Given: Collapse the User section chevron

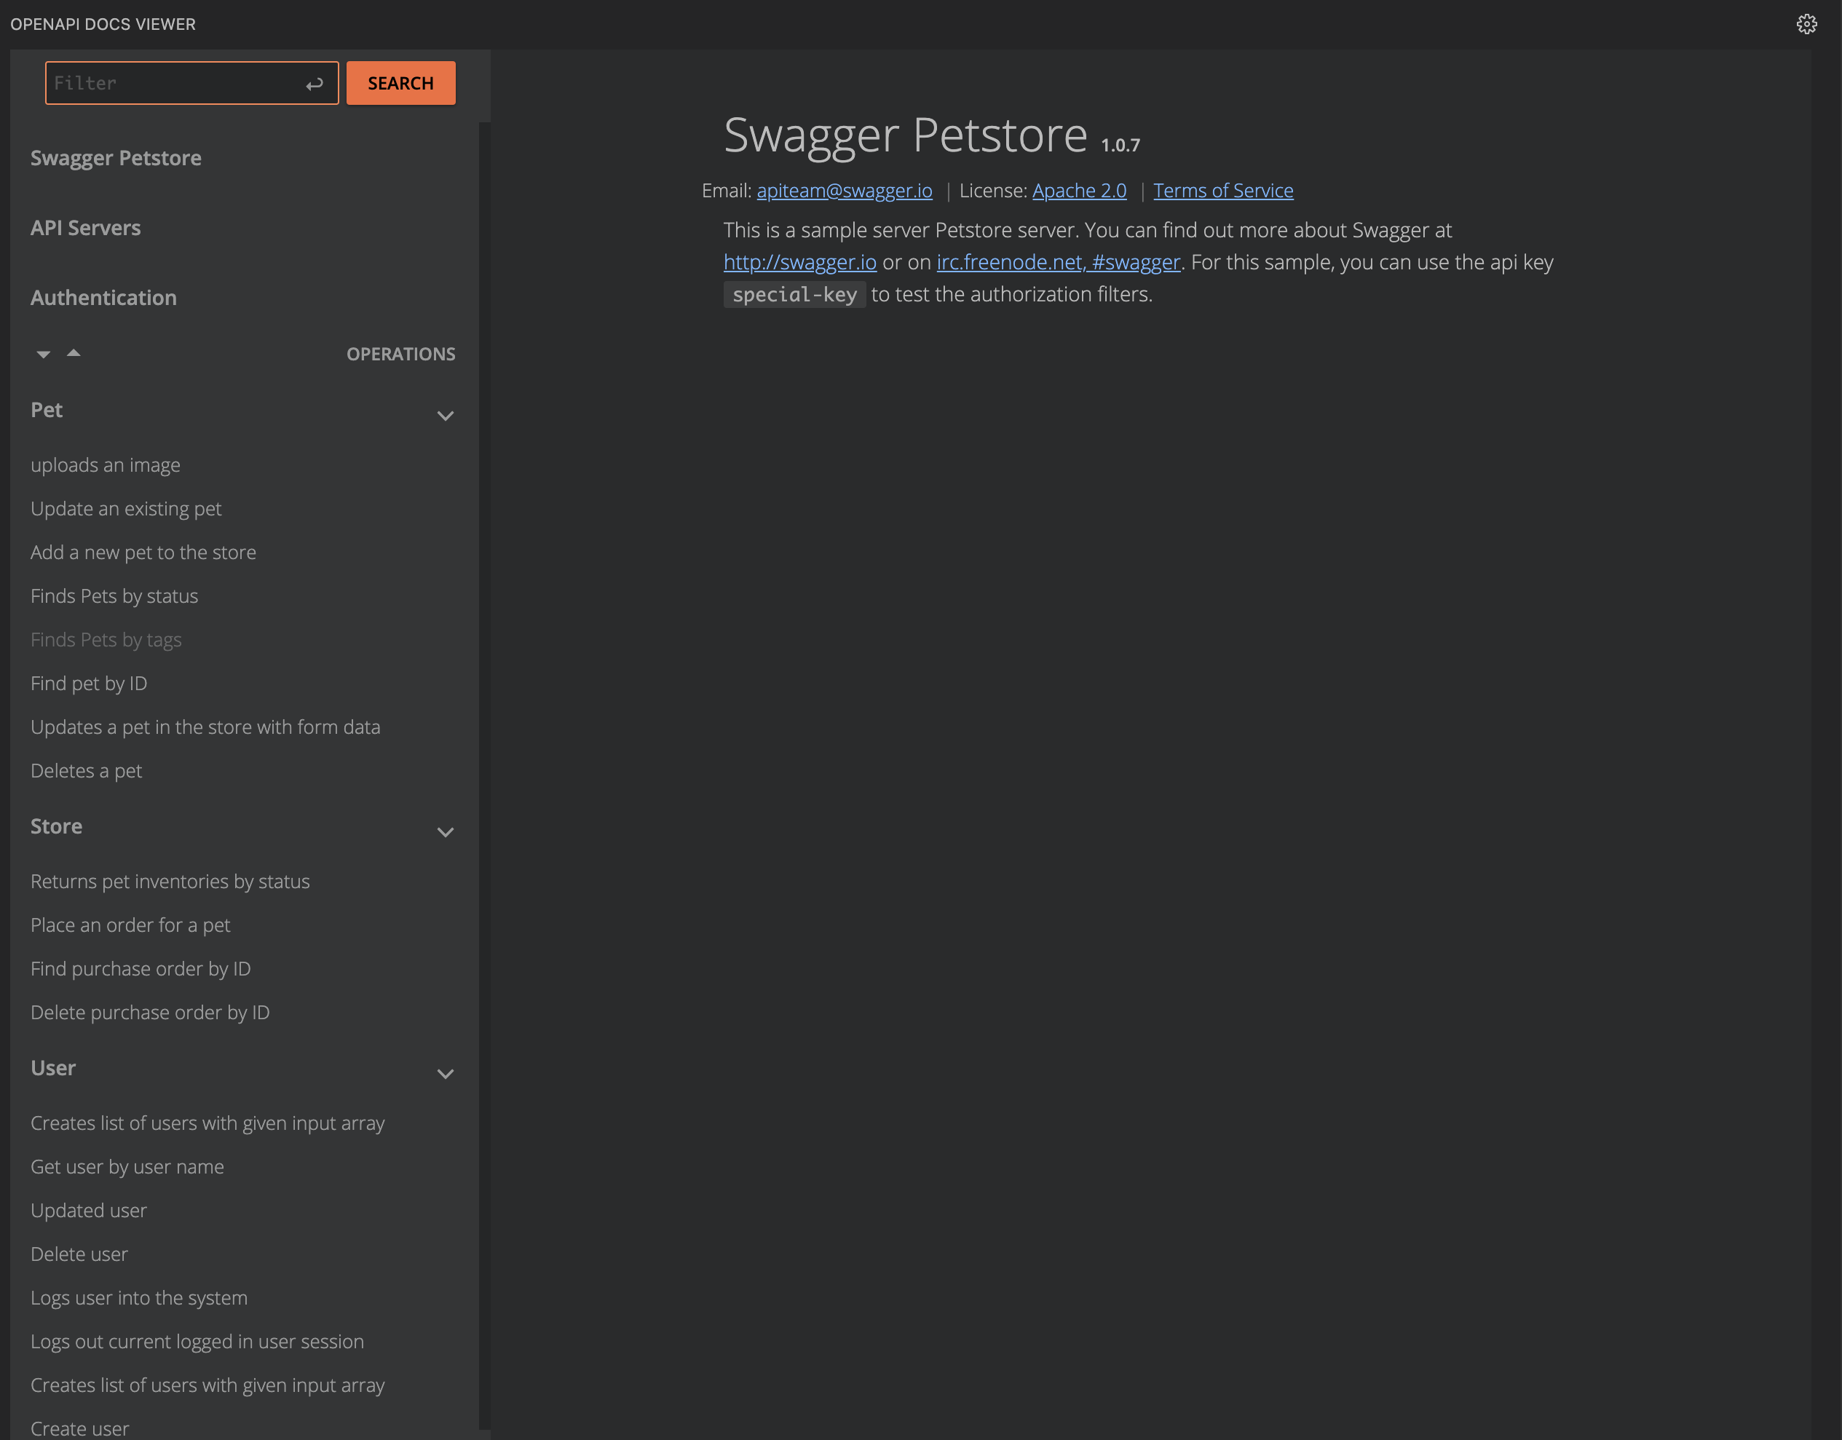Looking at the screenshot, I should tap(446, 1073).
